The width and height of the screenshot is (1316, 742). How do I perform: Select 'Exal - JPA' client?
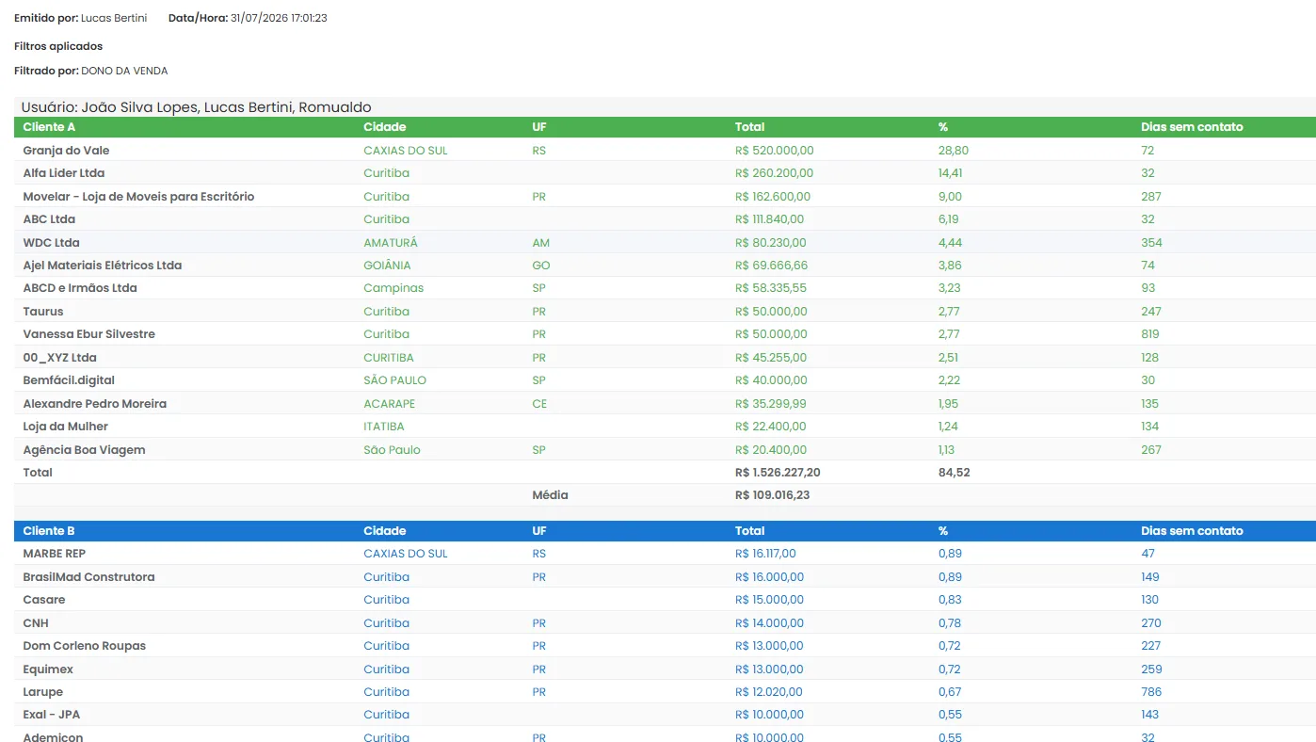[x=52, y=715]
